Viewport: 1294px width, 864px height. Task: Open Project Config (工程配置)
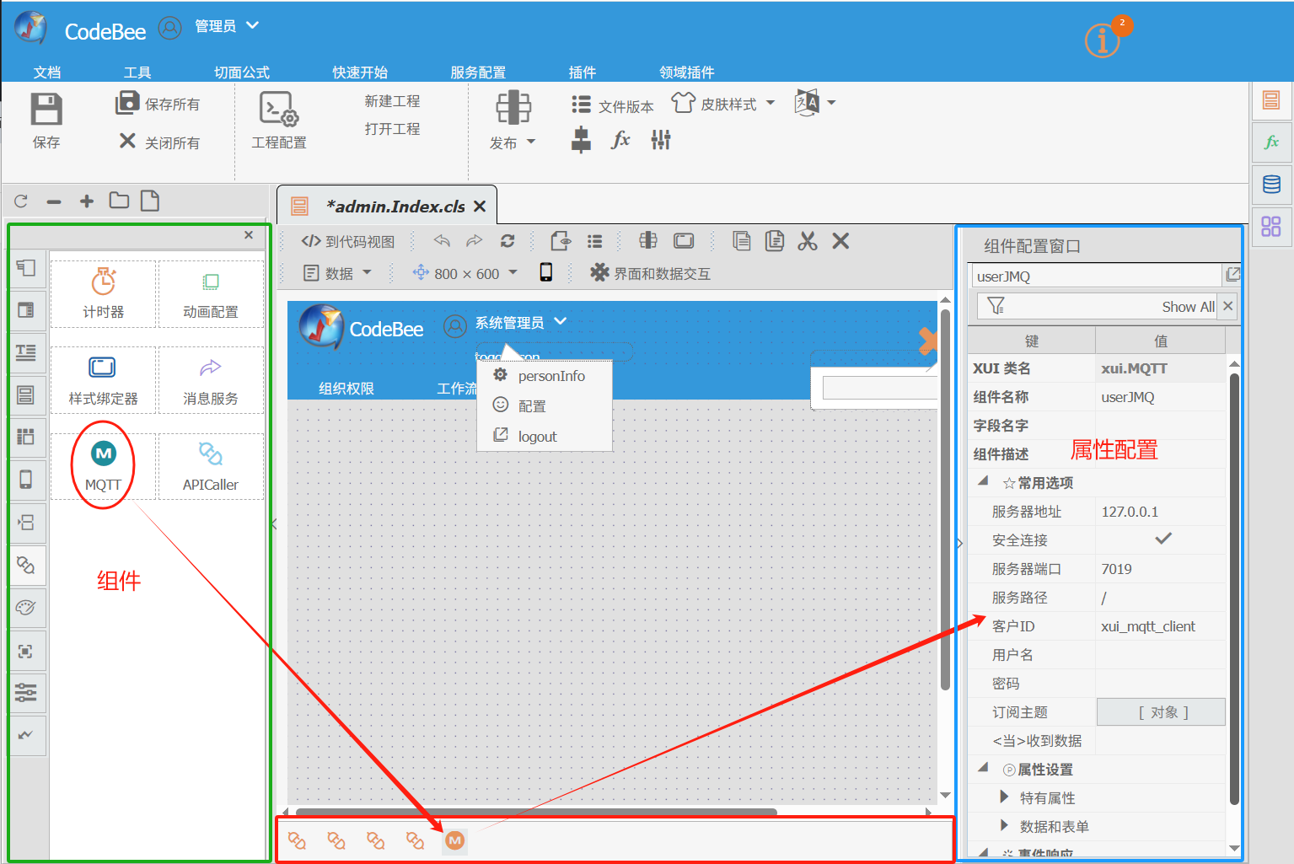click(278, 121)
